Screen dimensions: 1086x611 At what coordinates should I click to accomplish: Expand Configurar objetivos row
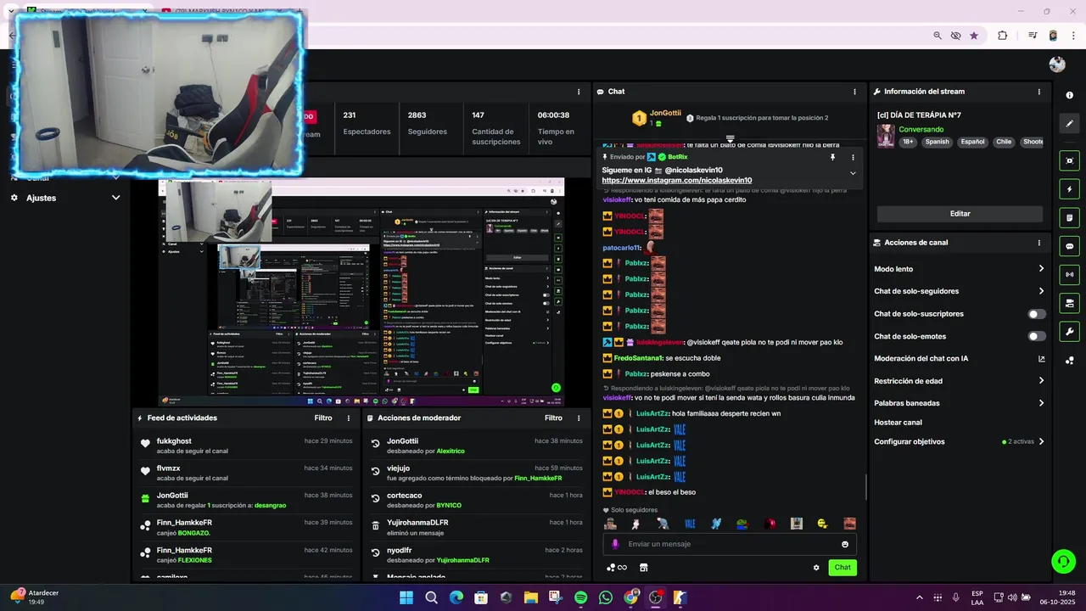pyautogui.click(x=959, y=441)
